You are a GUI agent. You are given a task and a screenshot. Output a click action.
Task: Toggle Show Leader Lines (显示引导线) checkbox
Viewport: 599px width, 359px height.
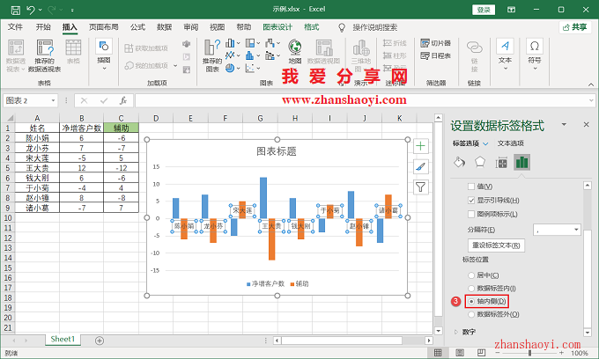click(x=471, y=201)
